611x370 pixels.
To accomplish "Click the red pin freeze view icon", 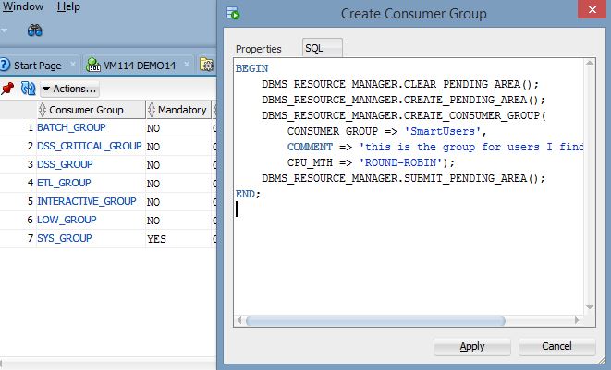I will pos(7,89).
